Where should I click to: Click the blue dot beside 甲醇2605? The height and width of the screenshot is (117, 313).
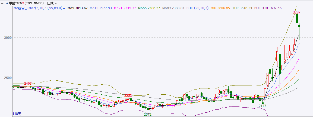7,3
